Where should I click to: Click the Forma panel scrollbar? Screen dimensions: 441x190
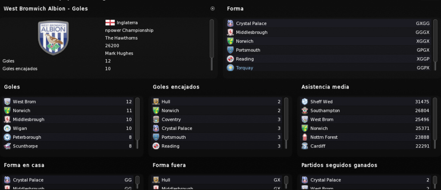point(435,45)
